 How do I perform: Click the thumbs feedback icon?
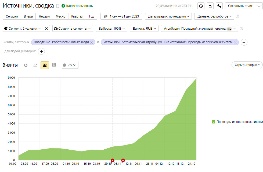[x=219, y=6]
